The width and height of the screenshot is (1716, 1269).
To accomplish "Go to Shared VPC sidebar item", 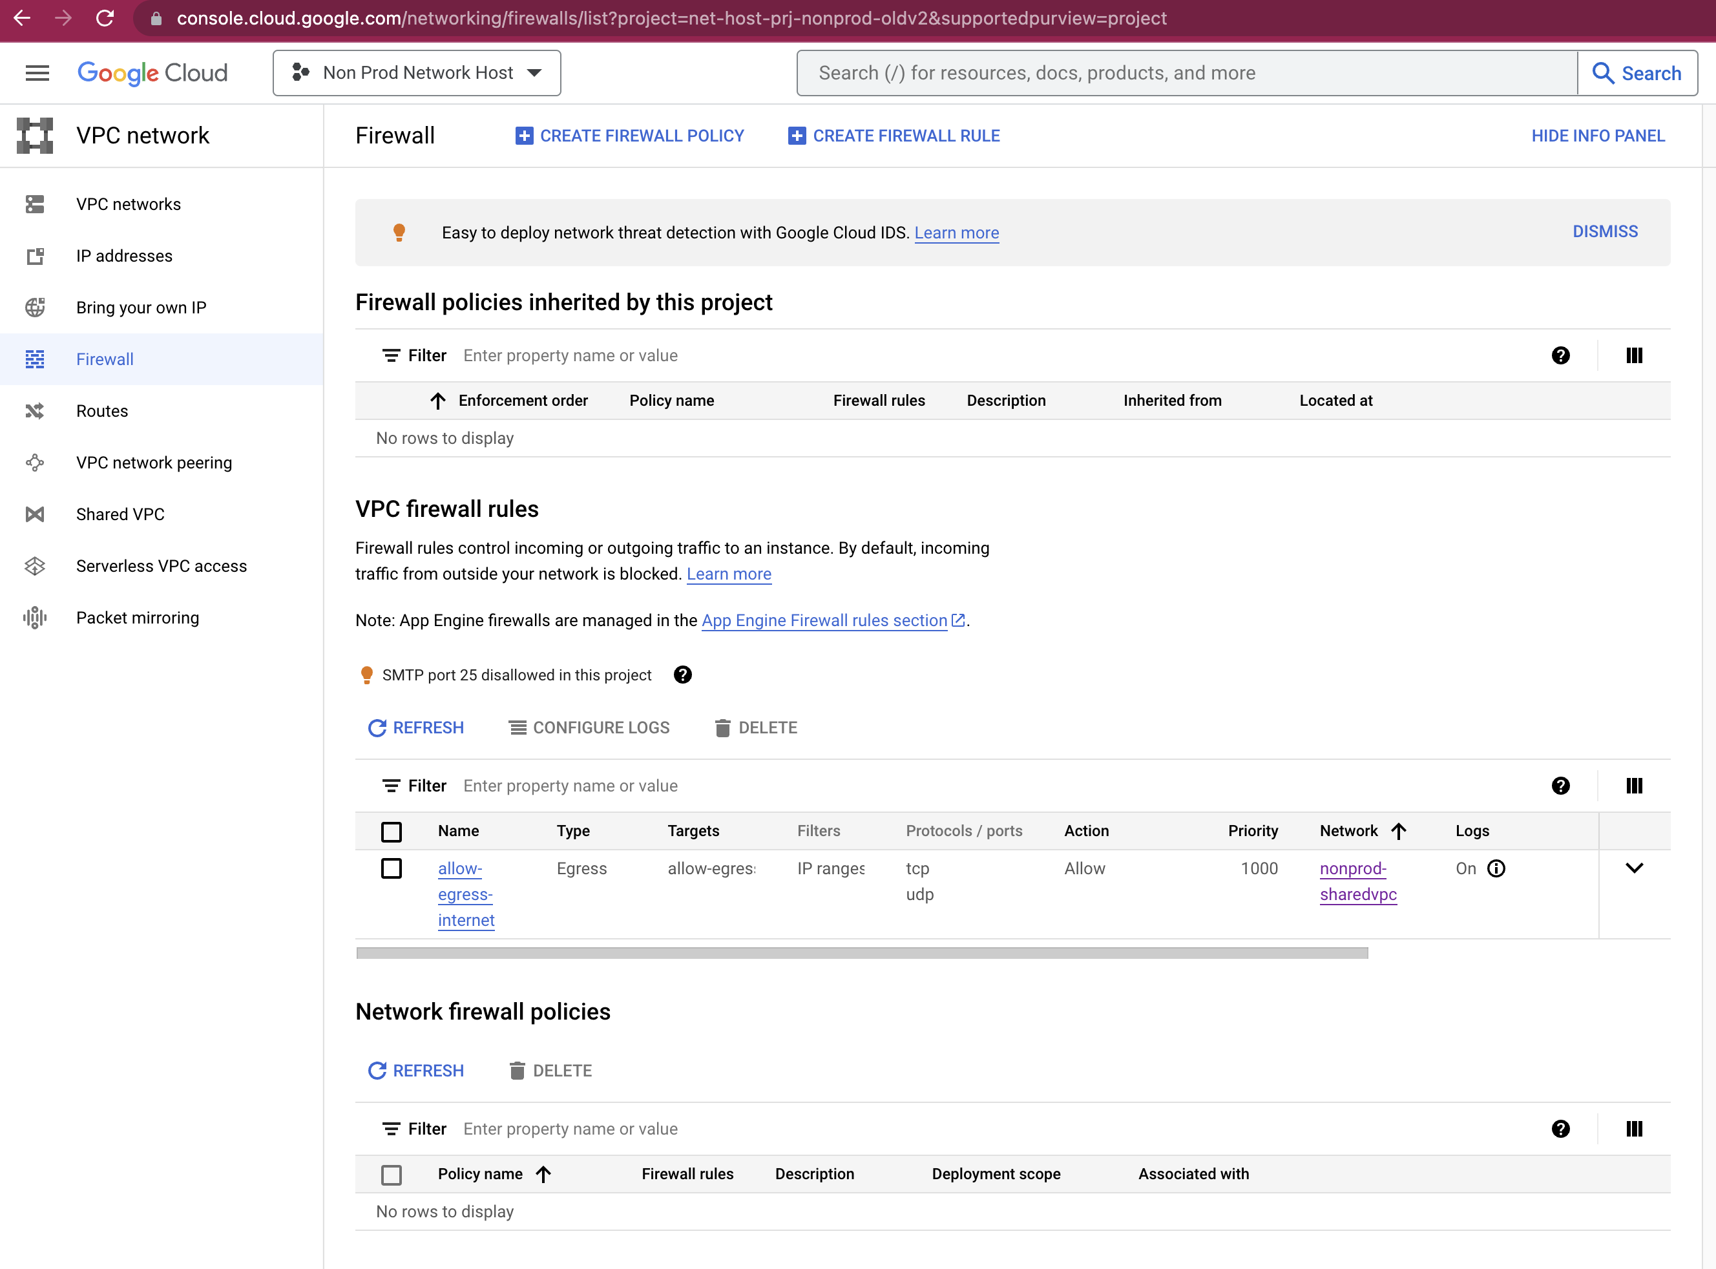I will click(120, 514).
